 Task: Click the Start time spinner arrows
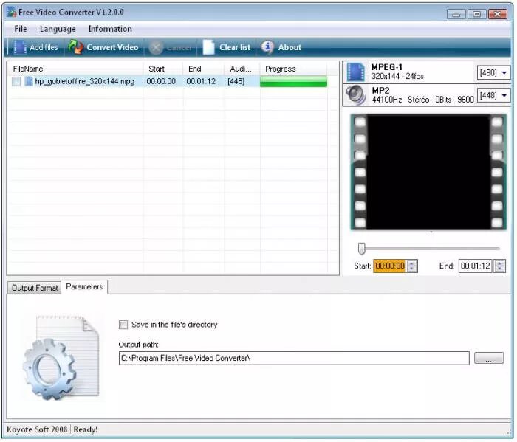pyautogui.click(x=411, y=266)
